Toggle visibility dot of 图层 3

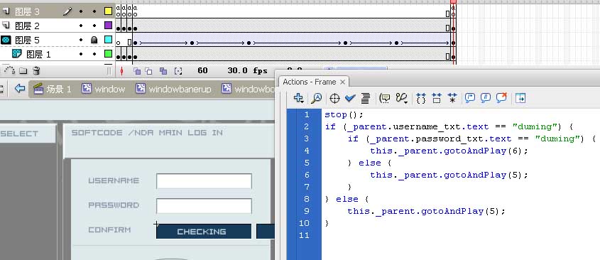(x=81, y=11)
